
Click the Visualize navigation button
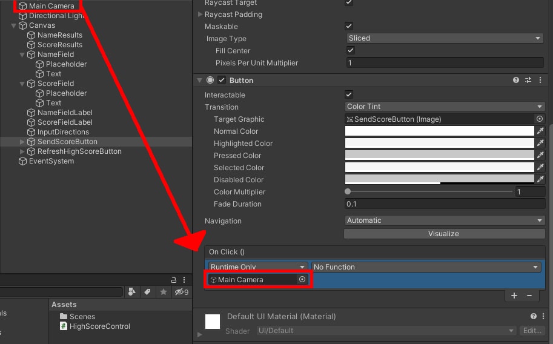(x=443, y=234)
